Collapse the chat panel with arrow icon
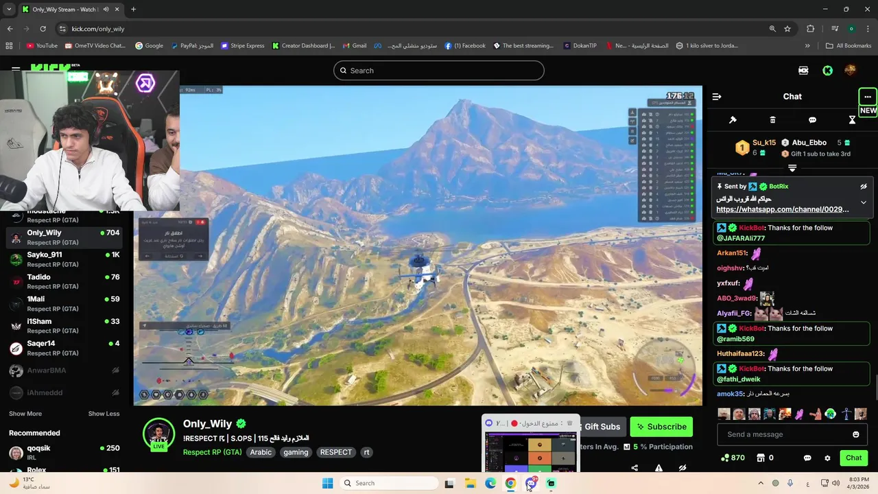 tap(717, 97)
